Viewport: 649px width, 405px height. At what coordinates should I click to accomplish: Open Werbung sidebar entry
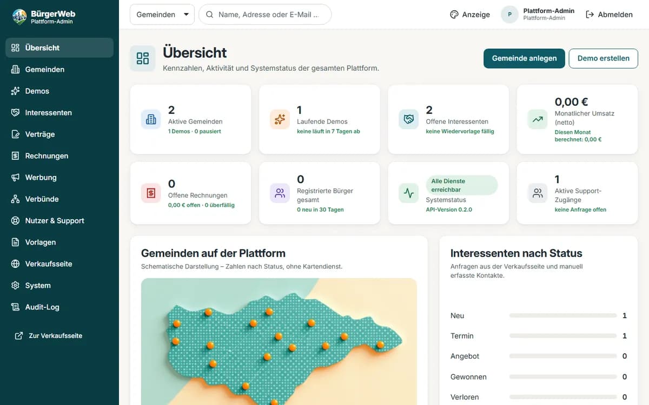(59, 177)
